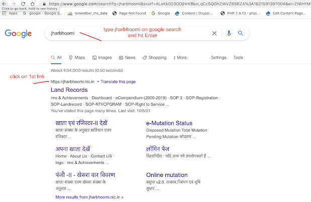Image resolution: width=311 pixels, height=202 pixels.
Task: Click More results from jharbhoomi.nic.in
Action: point(89,197)
